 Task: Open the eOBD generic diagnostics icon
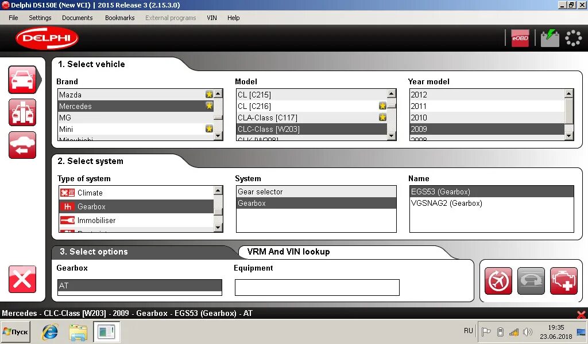coord(520,38)
